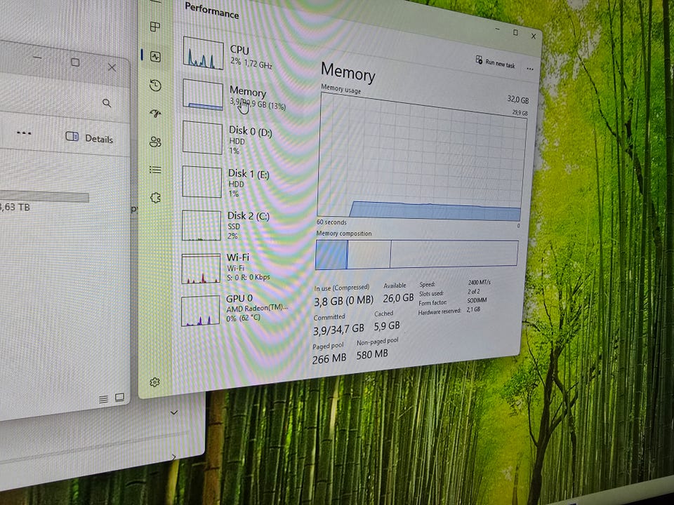This screenshot has height=505, width=674.
Task: Switch Explorer to large thumbnails view icon
Action: [x=120, y=398]
